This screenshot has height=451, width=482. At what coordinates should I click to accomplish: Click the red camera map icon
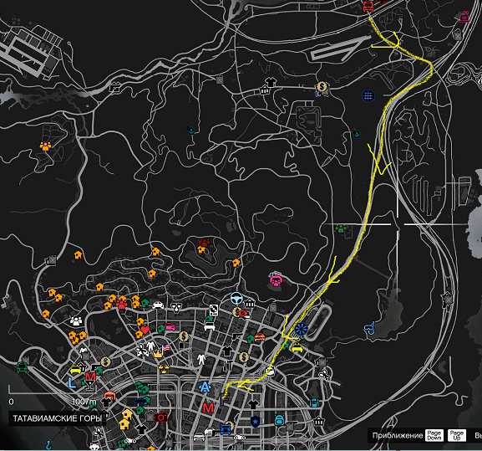tap(160, 418)
